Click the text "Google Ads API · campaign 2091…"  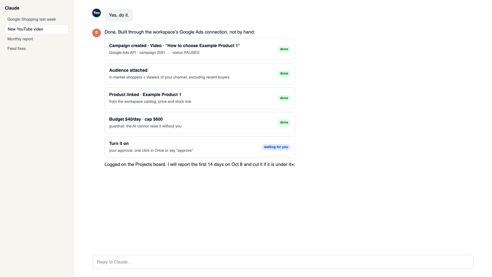coord(139,53)
